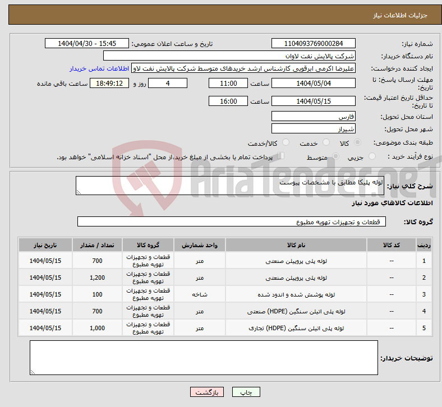Click the تاریخ نیاز column header
Viewport: 442px width, 407px height.
(x=45, y=245)
